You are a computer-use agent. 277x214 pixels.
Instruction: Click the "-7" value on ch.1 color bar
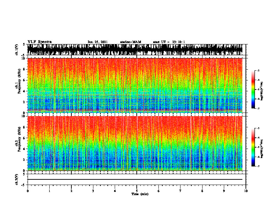click(258, 108)
